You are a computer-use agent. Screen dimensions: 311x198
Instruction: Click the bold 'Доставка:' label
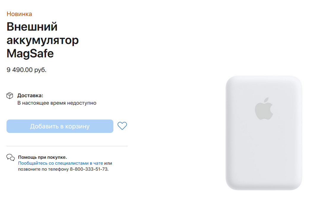(30, 95)
